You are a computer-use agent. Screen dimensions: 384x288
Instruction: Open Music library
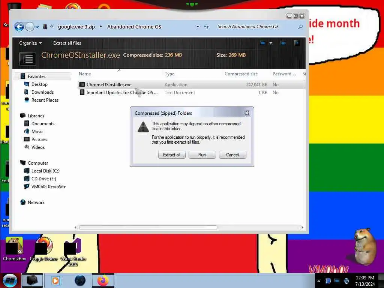37,132
